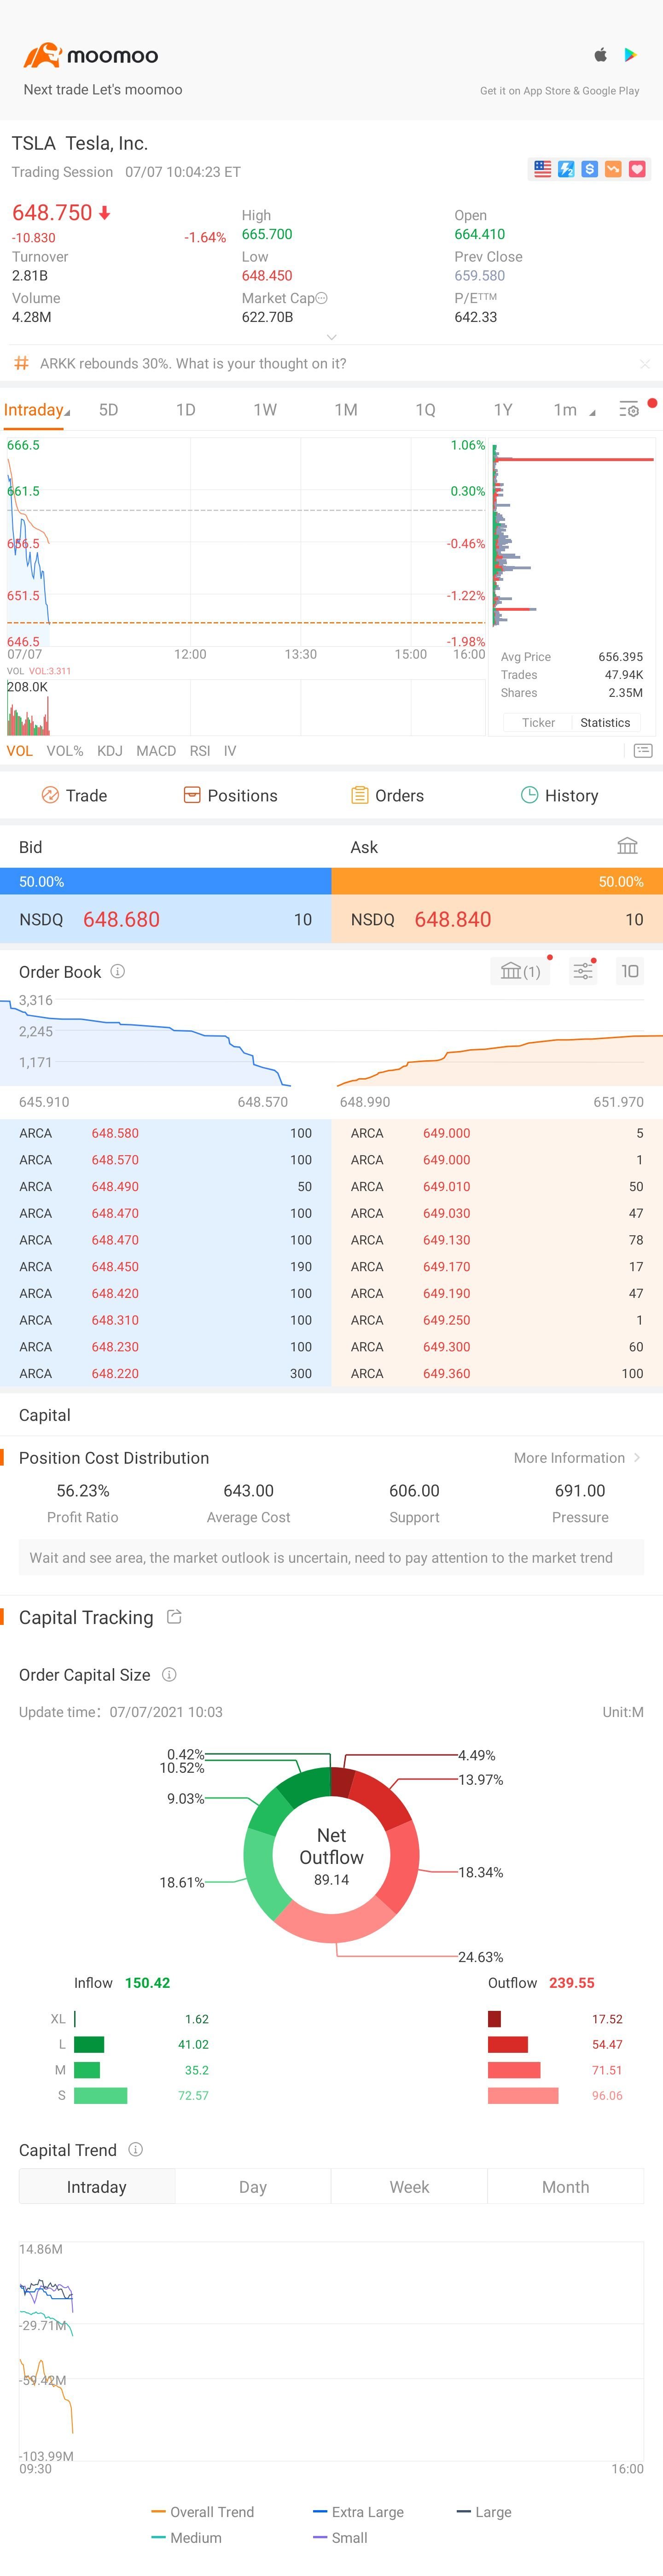Select the IV indicator
This screenshot has height=2576, width=663.
click(230, 751)
